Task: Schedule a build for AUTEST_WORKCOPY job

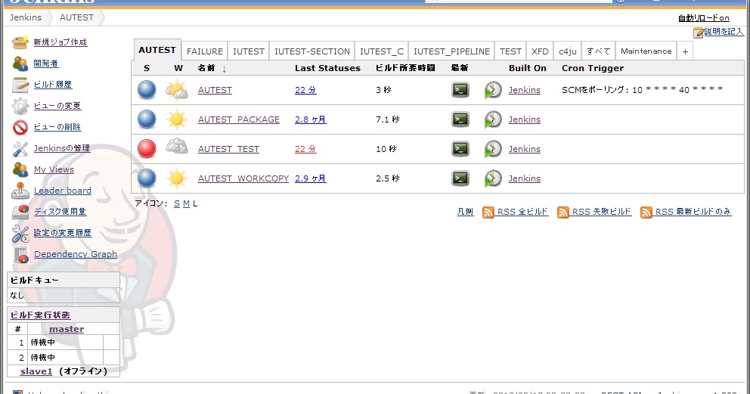Action: tap(493, 178)
